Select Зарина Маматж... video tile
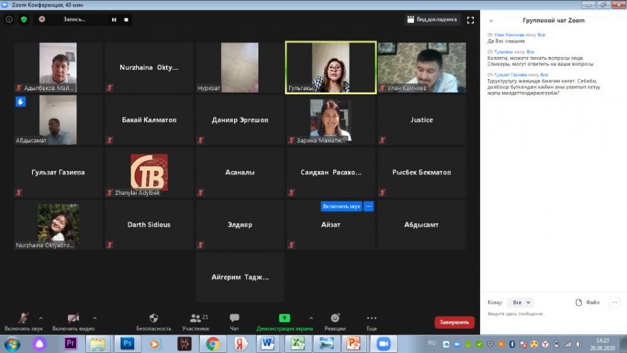This screenshot has width=627, height=353. (x=331, y=120)
